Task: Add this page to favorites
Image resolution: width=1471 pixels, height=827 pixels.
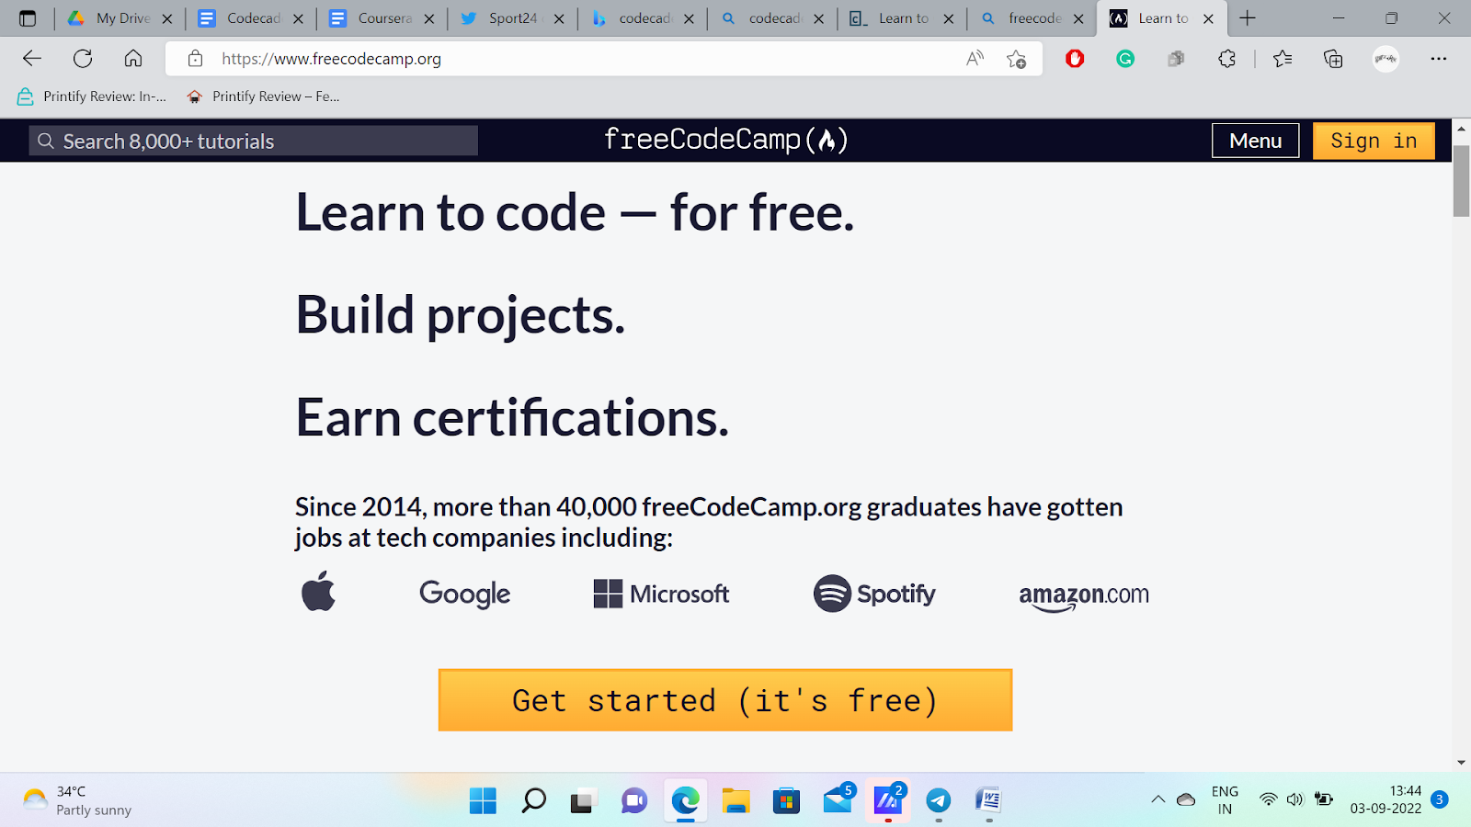Action: coord(1016,59)
